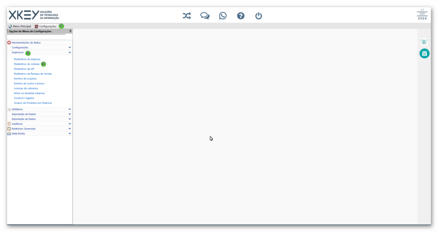Click the date display 17 OUT 2024
Image resolution: width=438 pixels, height=232 pixels.
422,14
